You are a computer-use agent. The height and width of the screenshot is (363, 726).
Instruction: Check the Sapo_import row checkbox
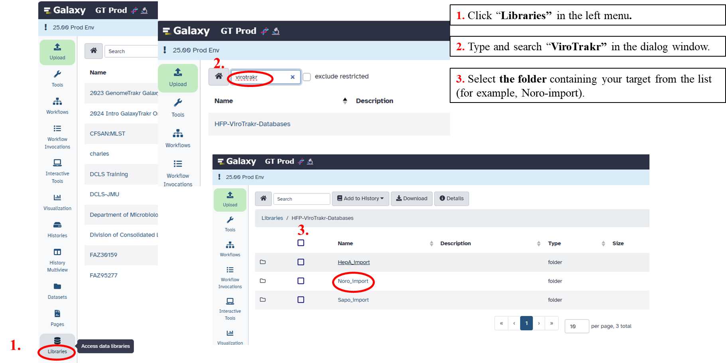pyautogui.click(x=301, y=300)
